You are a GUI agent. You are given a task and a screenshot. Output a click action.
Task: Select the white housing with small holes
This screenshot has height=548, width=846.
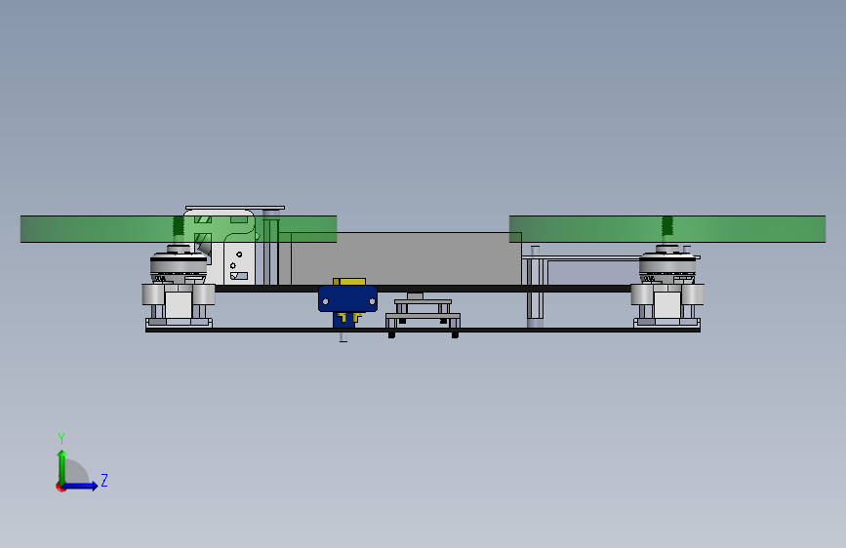pyautogui.click(x=232, y=248)
